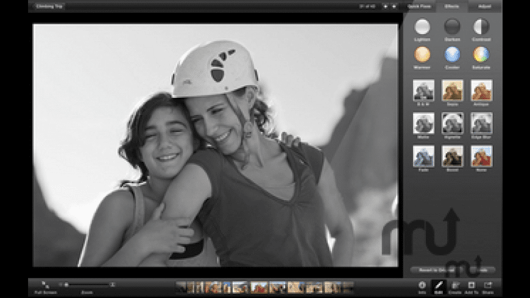
Task: Apply the Vignette effect thumbnail
Action: 452,123
